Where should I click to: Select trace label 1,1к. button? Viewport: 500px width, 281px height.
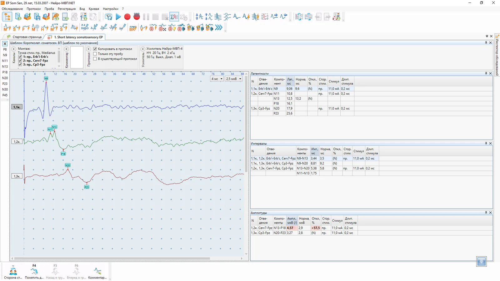tap(17, 107)
